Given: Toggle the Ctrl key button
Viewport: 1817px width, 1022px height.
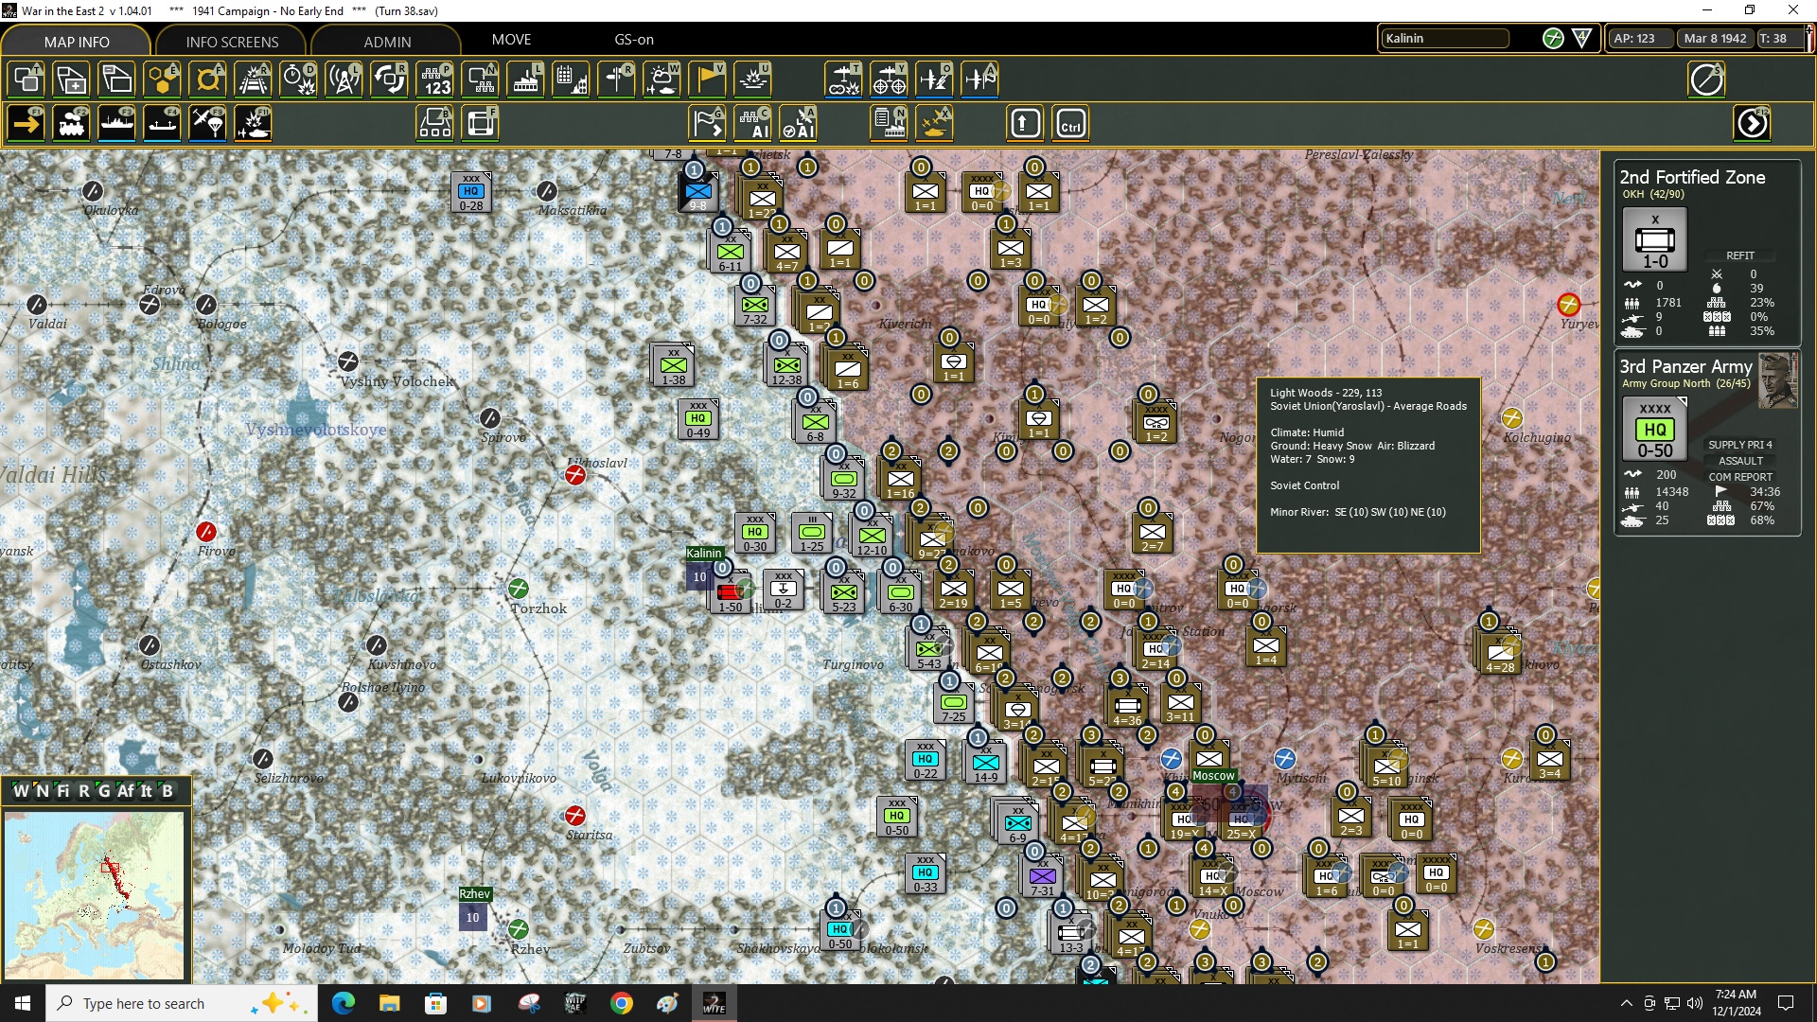Looking at the screenshot, I should [1070, 124].
